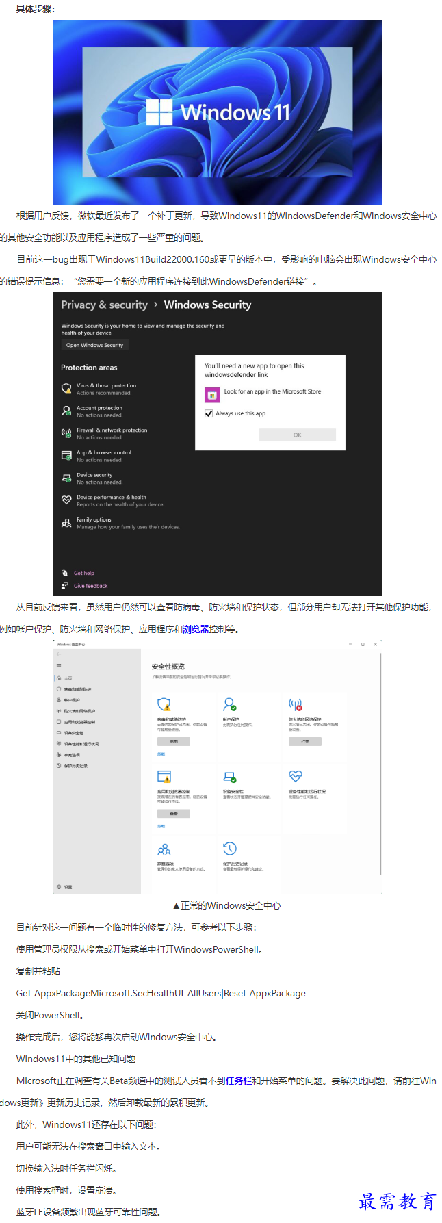
Task: Click the Firewall & network protection antenna icon
Action: click(66, 433)
